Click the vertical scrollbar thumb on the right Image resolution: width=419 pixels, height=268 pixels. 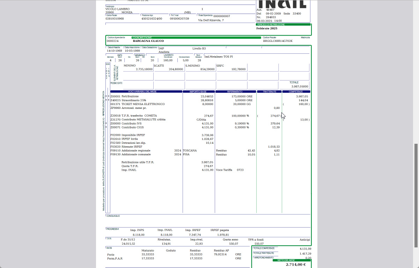(x=416, y=195)
